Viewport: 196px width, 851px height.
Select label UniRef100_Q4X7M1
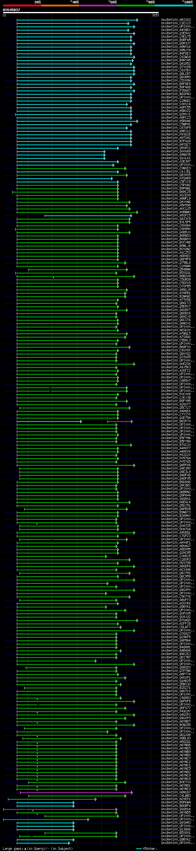[175, 573]
